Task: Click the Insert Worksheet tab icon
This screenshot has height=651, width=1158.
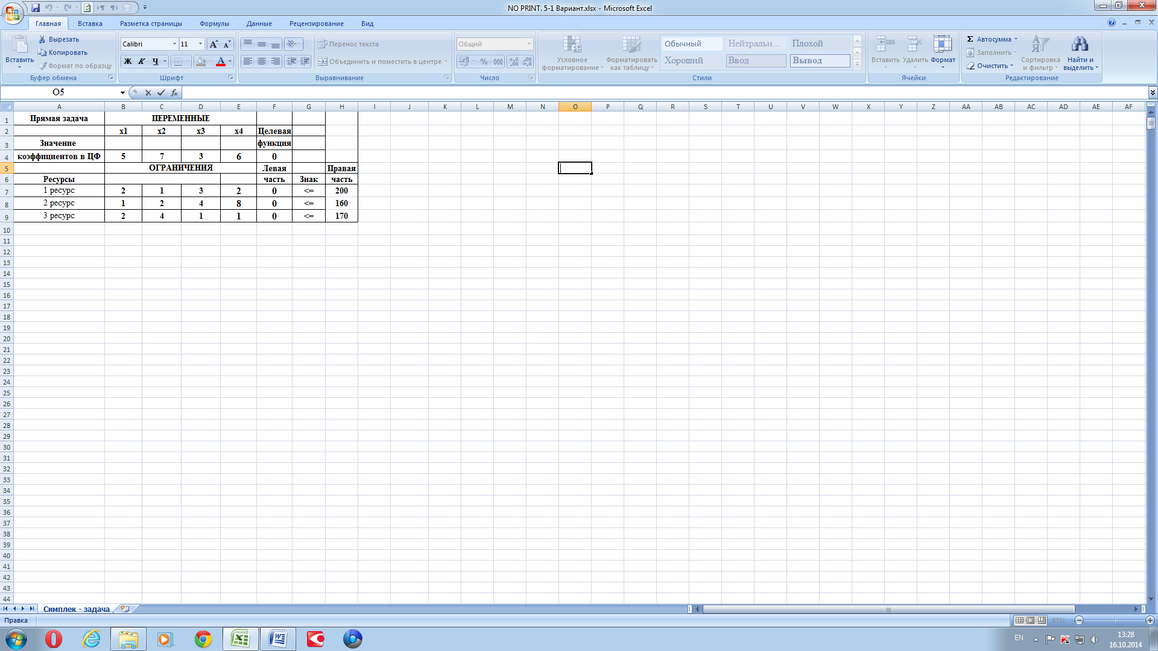Action: point(125,609)
